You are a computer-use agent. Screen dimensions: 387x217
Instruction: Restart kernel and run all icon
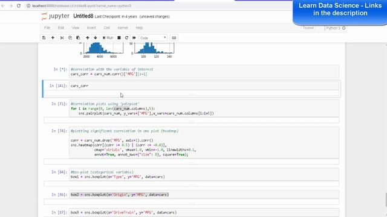pos(134,37)
